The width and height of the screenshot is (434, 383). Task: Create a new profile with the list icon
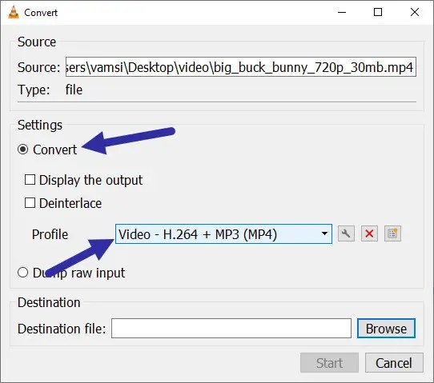pyautogui.click(x=392, y=233)
